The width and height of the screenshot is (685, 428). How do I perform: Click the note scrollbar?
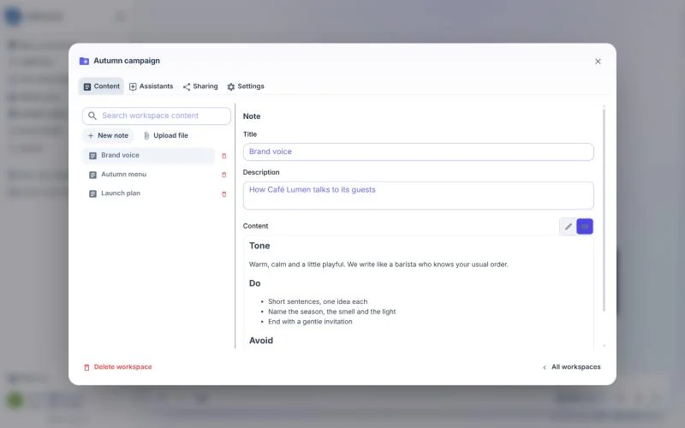[x=604, y=210]
